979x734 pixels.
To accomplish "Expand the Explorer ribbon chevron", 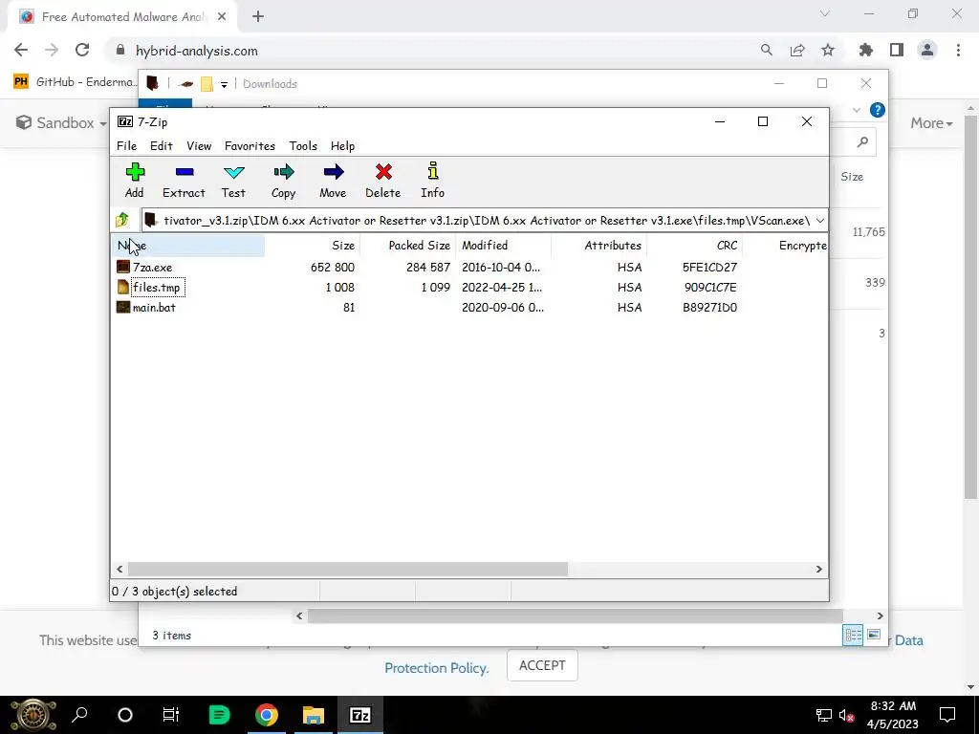I will 856,111.
